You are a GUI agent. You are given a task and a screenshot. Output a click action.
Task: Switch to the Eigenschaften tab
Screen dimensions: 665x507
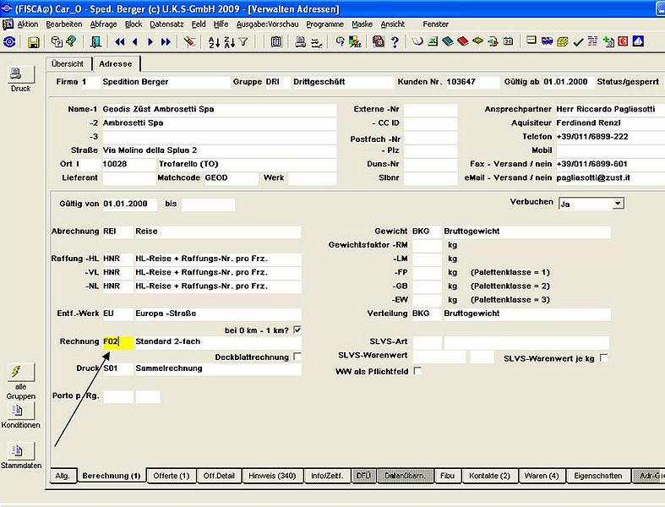pyautogui.click(x=598, y=476)
